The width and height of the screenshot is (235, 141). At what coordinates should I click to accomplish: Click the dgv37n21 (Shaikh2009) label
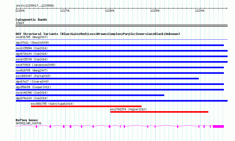(x=32, y=43)
